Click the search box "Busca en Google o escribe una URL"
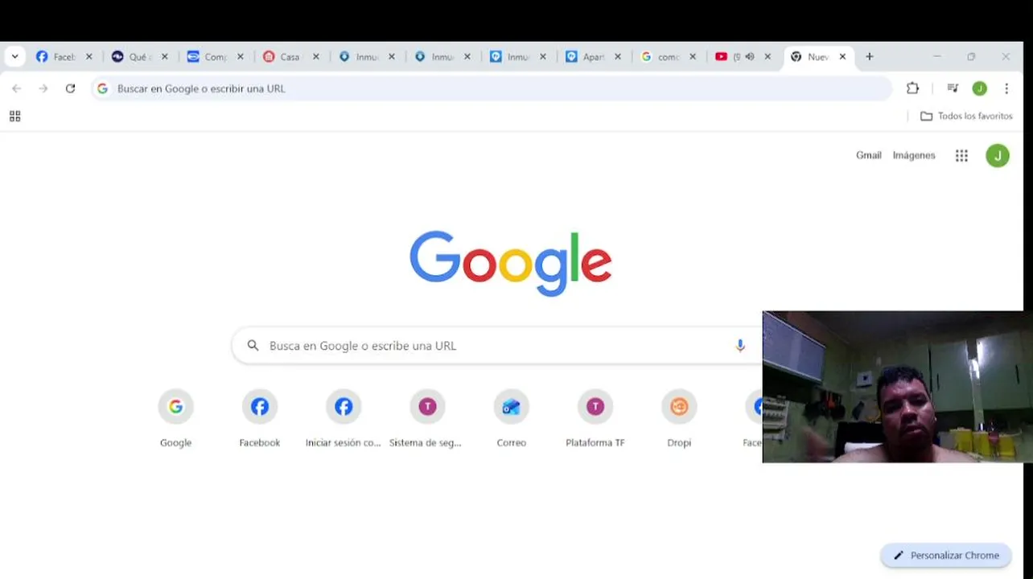The image size is (1033, 579). (x=497, y=346)
